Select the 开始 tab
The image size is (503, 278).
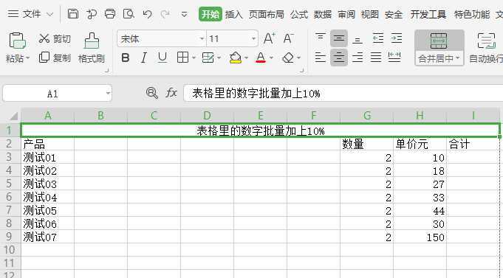click(210, 14)
